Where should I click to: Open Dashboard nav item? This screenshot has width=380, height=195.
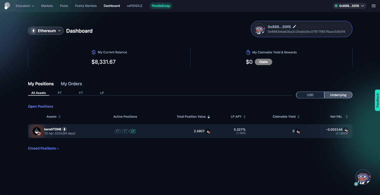[x=111, y=6]
